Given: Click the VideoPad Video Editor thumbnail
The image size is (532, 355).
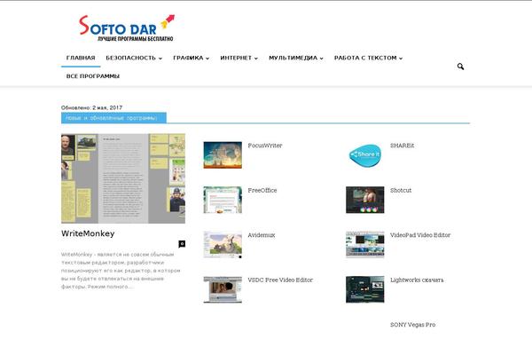Looking at the screenshot, I should pyautogui.click(x=365, y=245).
